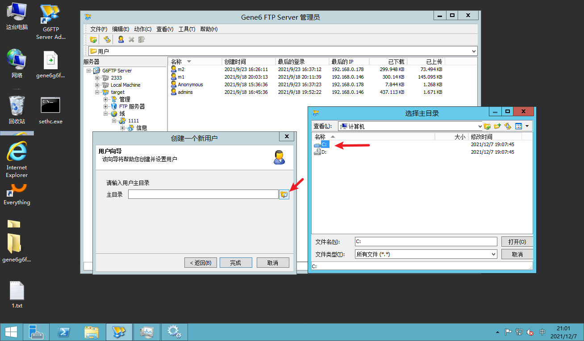The width and height of the screenshot is (584, 341).
Task: Collapse the target tree node
Action: coord(97,92)
